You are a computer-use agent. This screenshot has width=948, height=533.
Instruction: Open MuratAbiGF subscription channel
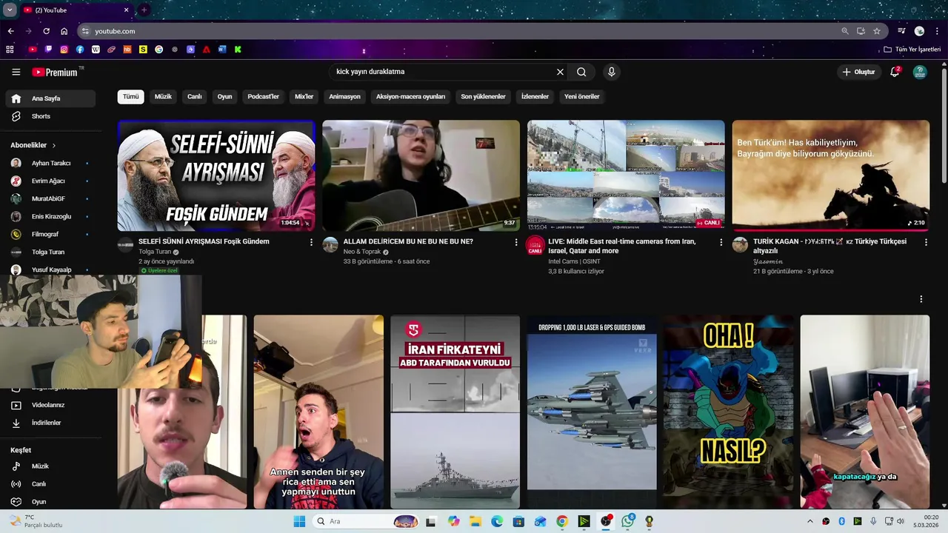(50, 198)
